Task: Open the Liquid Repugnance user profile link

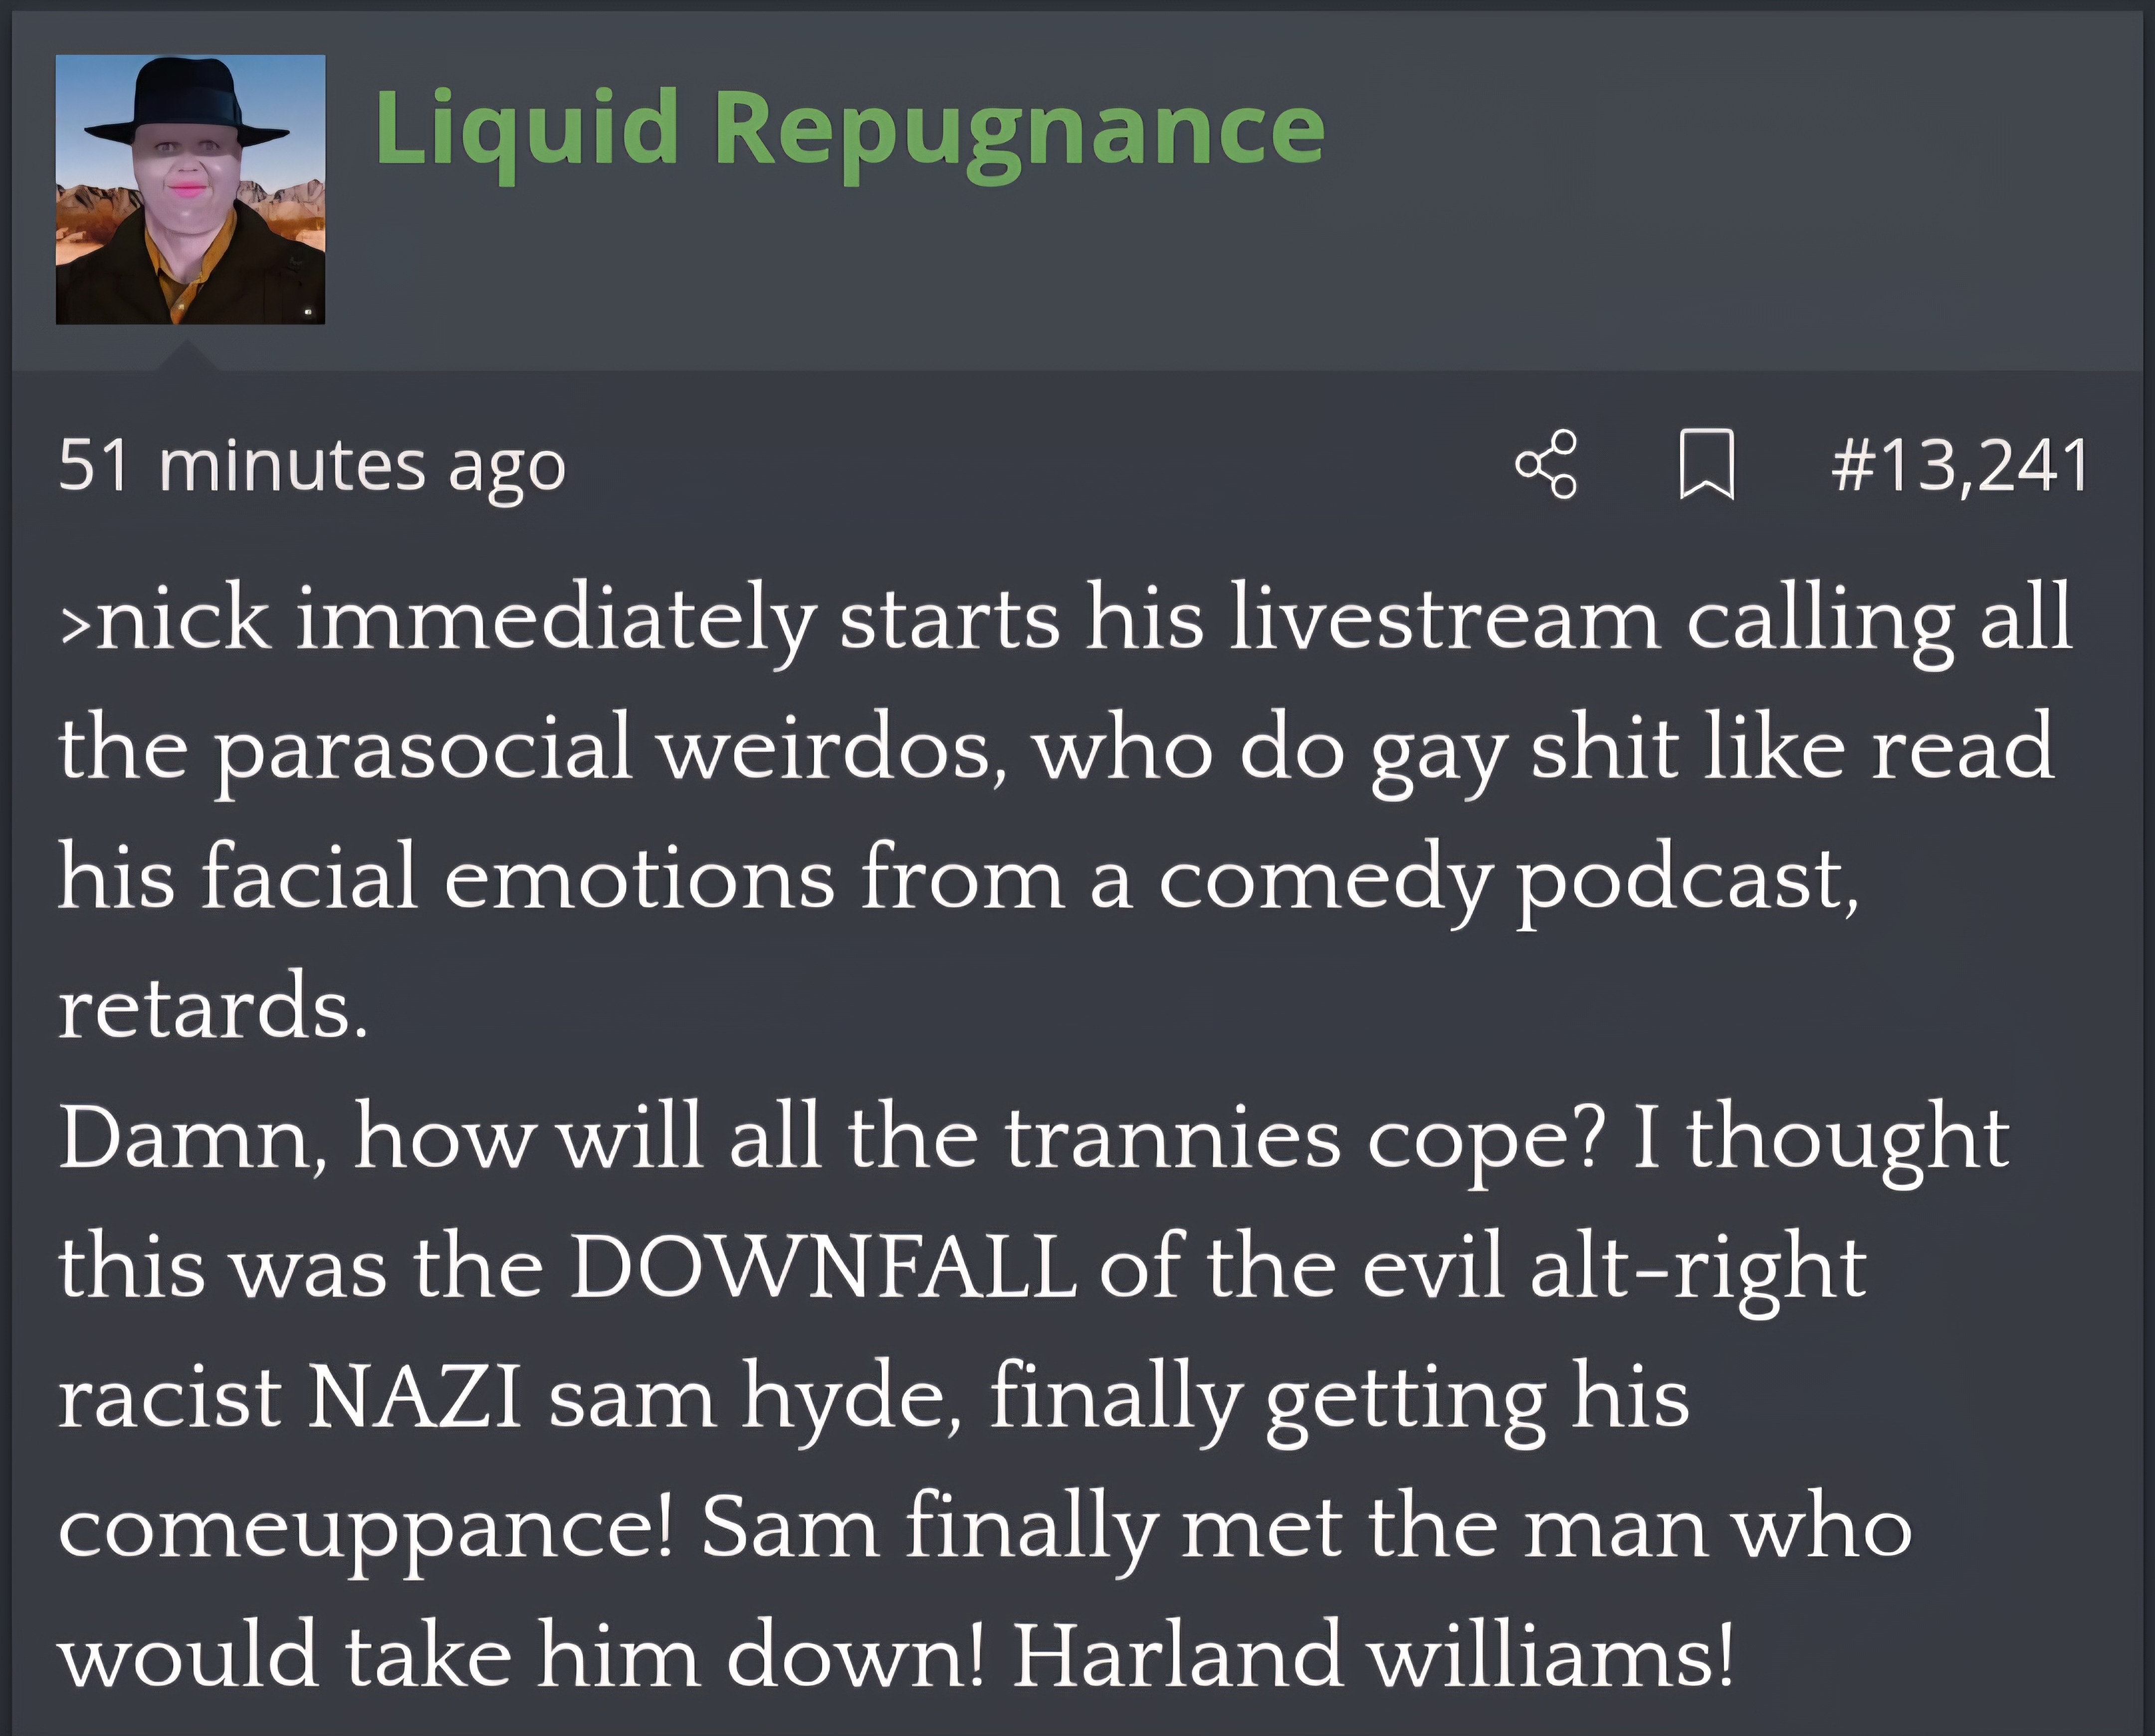Action: click(x=850, y=130)
